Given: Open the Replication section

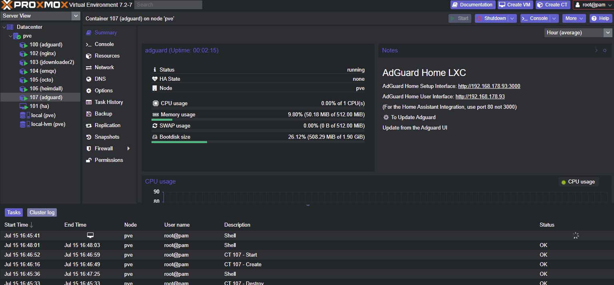Looking at the screenshot, I should point(109,126).
